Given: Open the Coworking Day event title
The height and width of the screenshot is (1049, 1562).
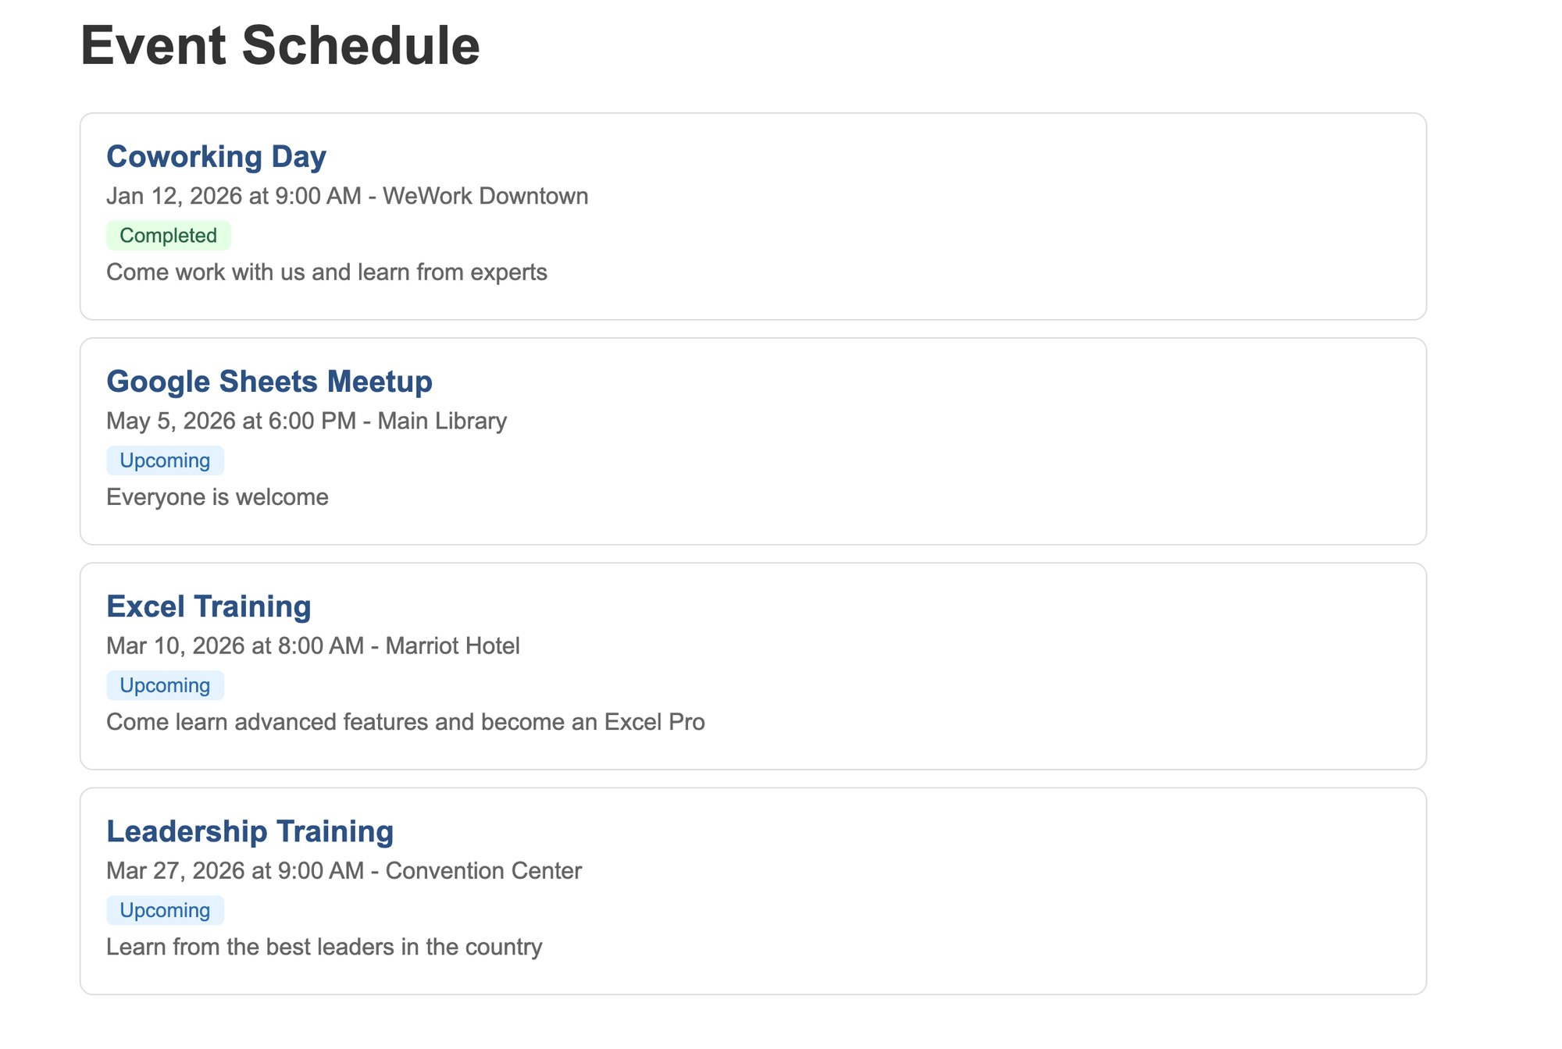Looking at the screenshot, I should click(216, 156).
